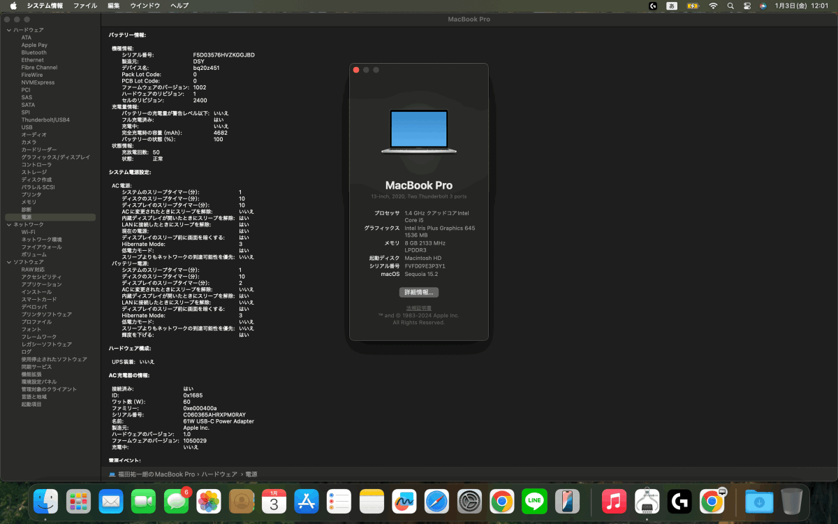
Task: Open Contacts app in the Dock
Action: [x=242, y=501]
